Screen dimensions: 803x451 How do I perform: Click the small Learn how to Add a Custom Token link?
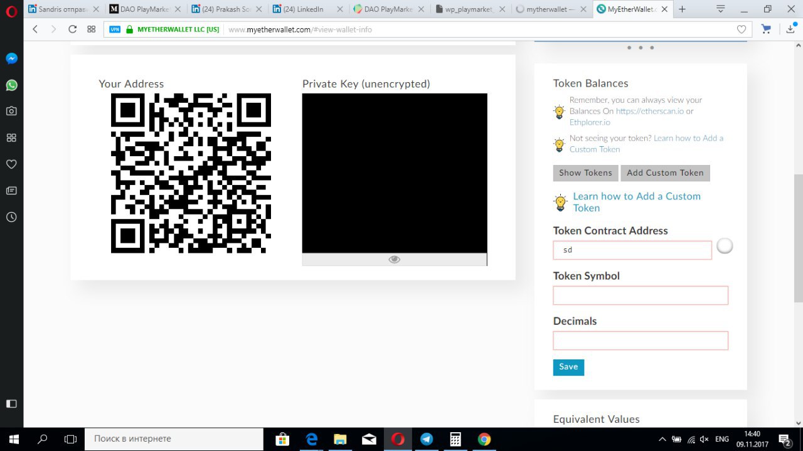[646, 144]
